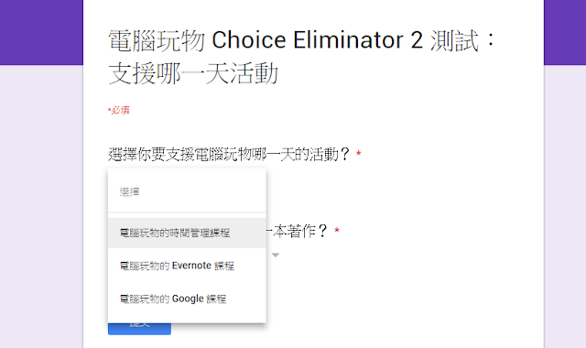Image resolution: width=586 pixels, height=348 pixels.
Task: Click the purple header banner on the left
Action: [41, 33]
